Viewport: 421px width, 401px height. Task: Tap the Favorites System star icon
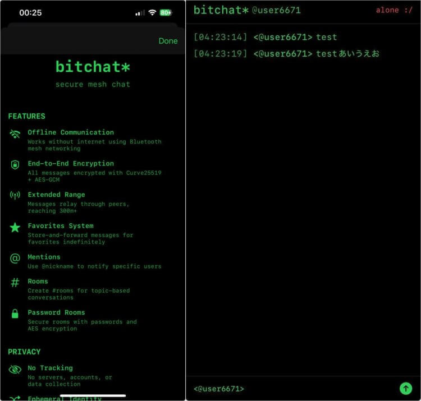(x=15, y=228)
